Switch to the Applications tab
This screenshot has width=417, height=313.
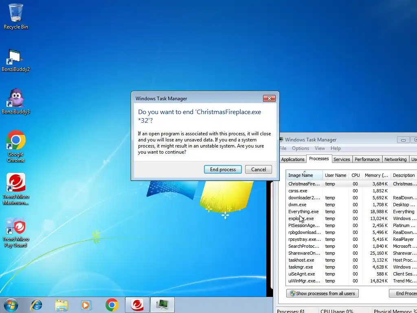pos(292,159)
